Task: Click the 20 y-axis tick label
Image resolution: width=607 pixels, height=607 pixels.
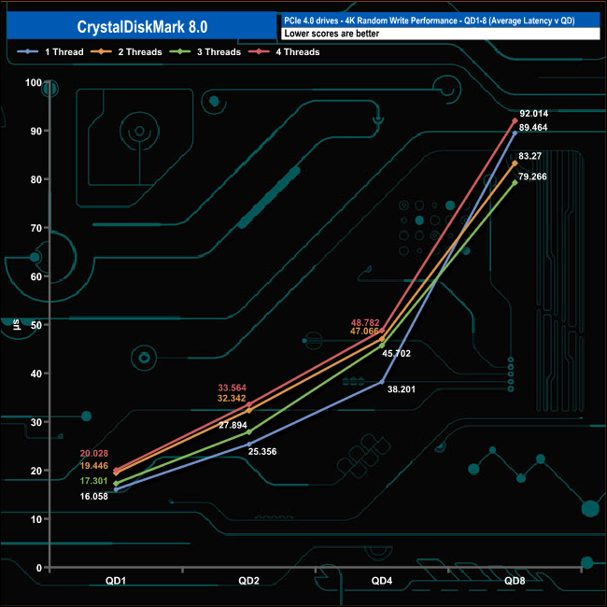Action: click(x=36, y=471)
